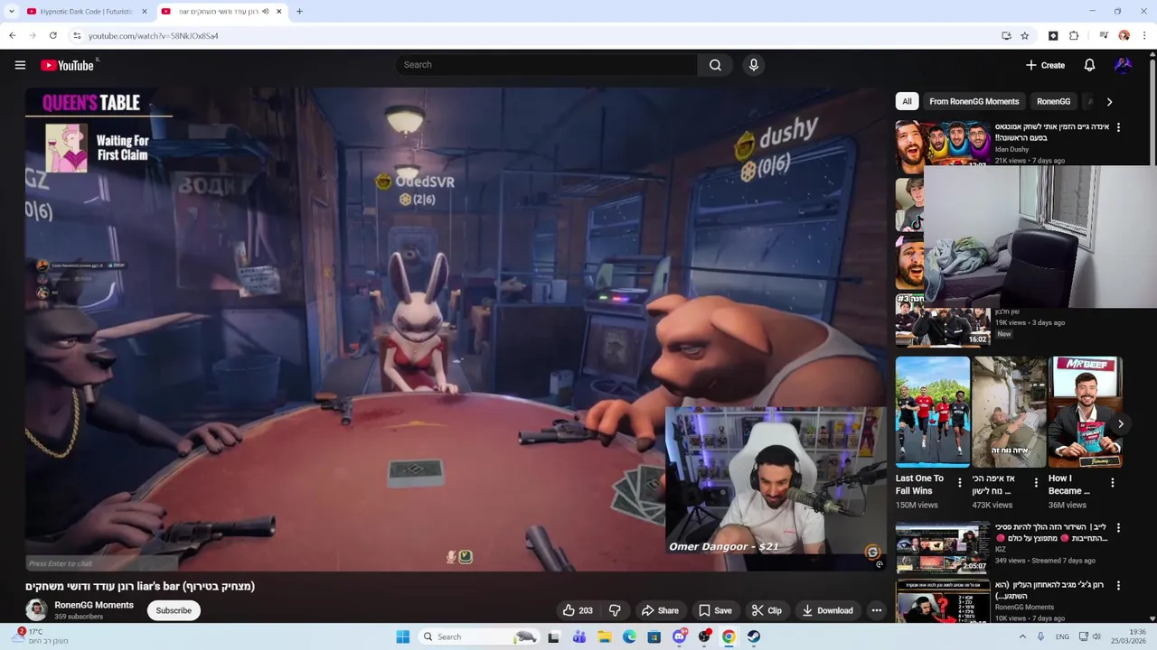
Task: Open Discord from the taskbar
Action: 679,636
